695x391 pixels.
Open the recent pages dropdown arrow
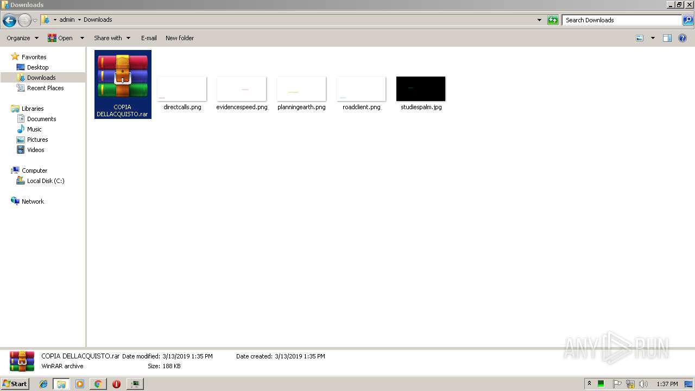35,20
